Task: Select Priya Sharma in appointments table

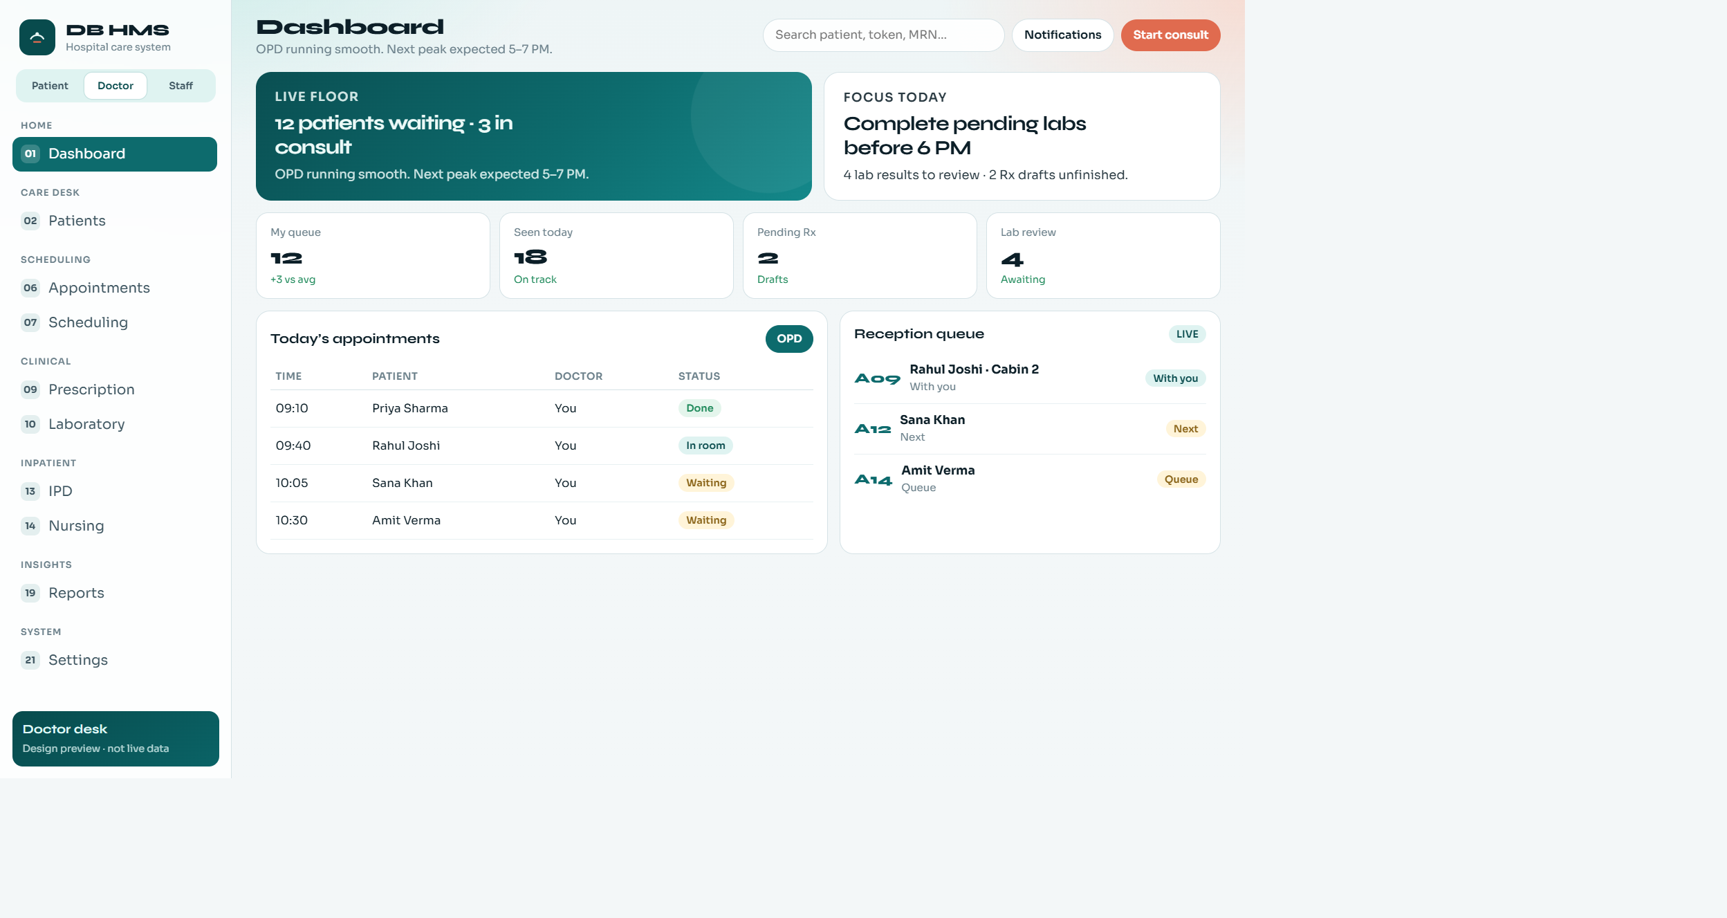Action: pyautogui.click(x=542, y=409)
